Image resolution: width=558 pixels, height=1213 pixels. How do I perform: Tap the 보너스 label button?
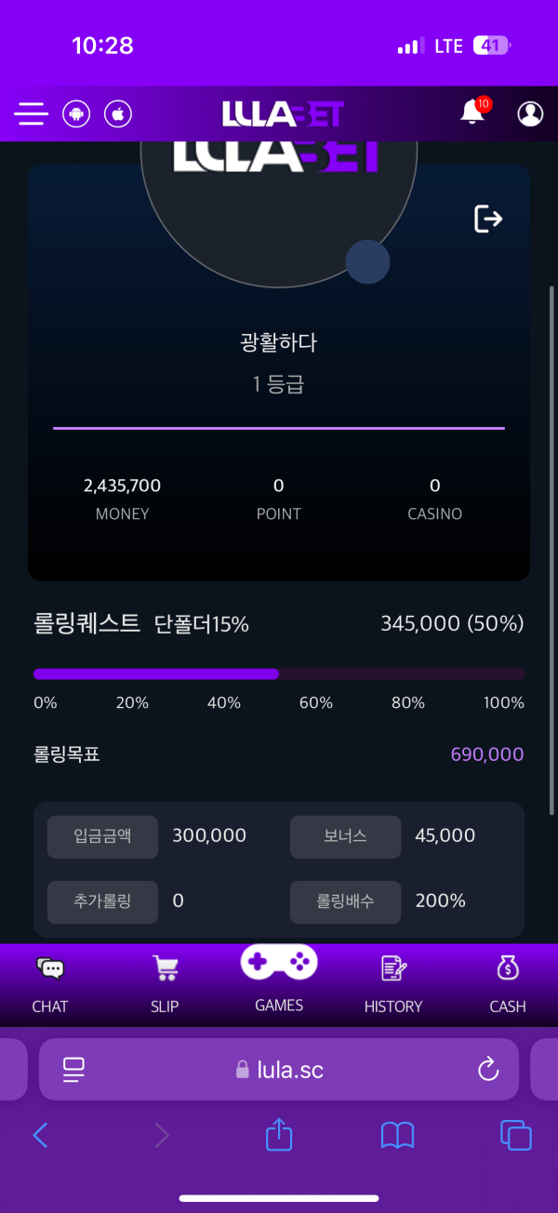(x=345, y=836)
